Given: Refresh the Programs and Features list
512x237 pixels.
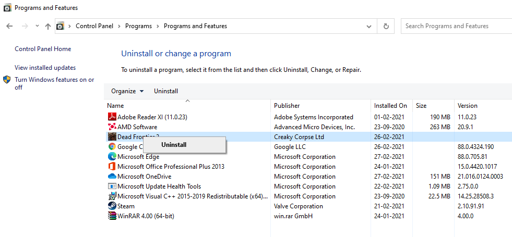Looking at the screenshot, I should (386, 26).
